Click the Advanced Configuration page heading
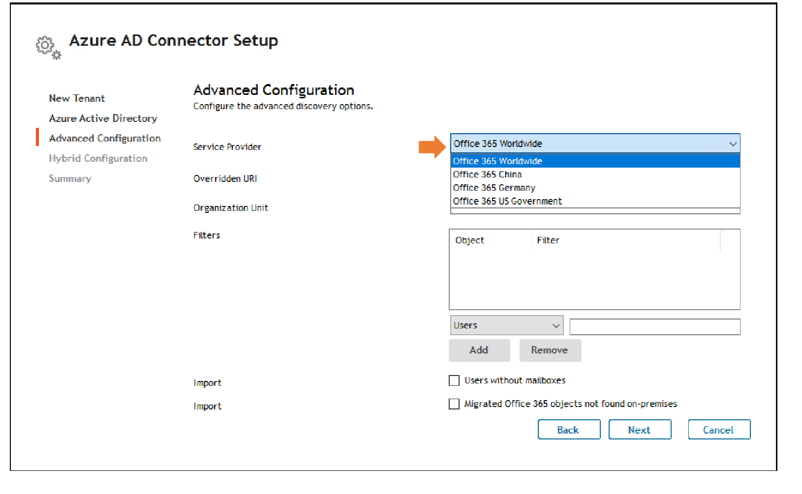The height and width of the screenshot is (494, 802). 274,90
